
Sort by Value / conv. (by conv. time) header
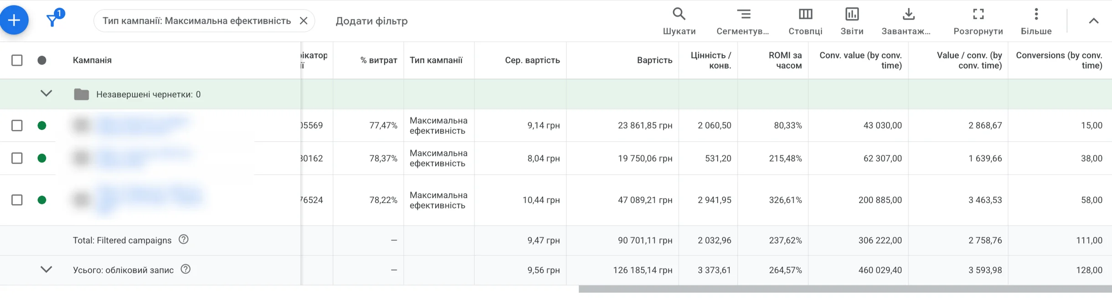pyautogui.click(x=969, y=60)
